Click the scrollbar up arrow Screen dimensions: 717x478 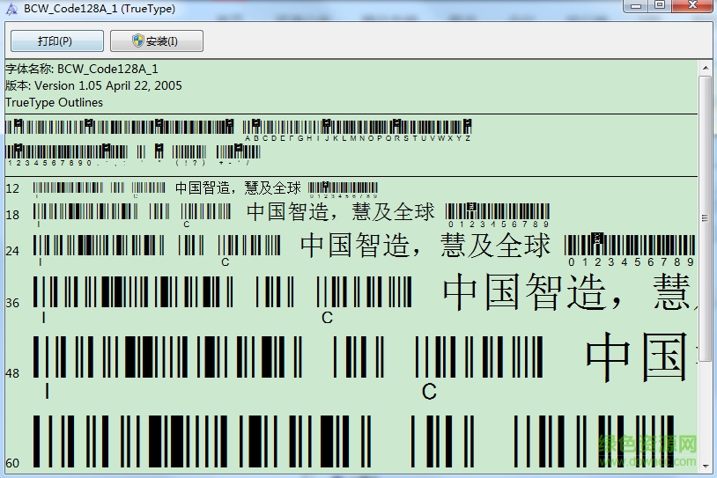pos(705,68)
